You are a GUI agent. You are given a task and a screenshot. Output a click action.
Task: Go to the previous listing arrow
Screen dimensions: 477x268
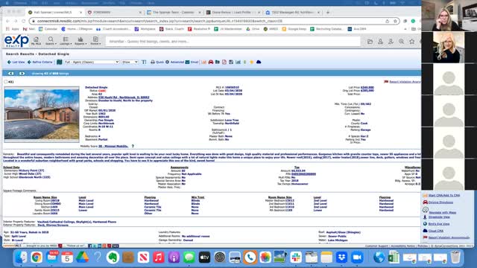[x=11, y=74]
